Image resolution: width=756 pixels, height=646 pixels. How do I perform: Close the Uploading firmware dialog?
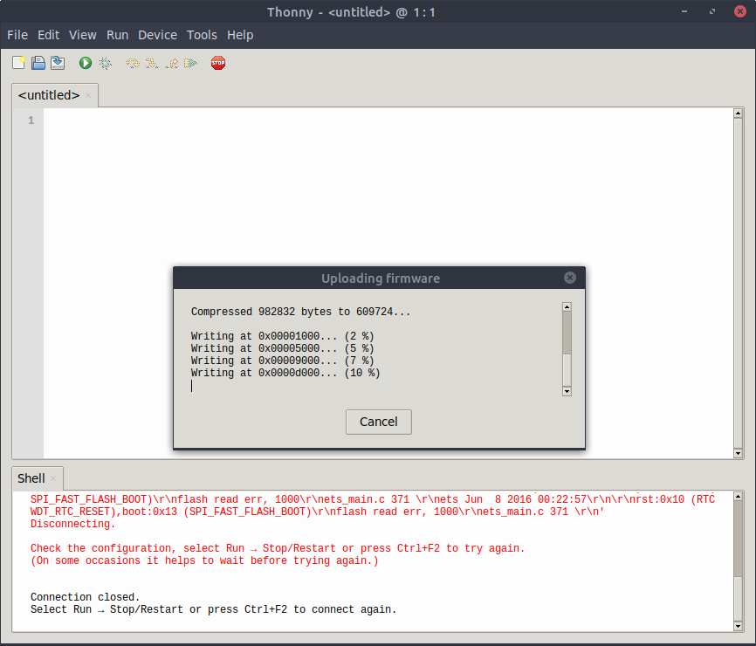570,278
